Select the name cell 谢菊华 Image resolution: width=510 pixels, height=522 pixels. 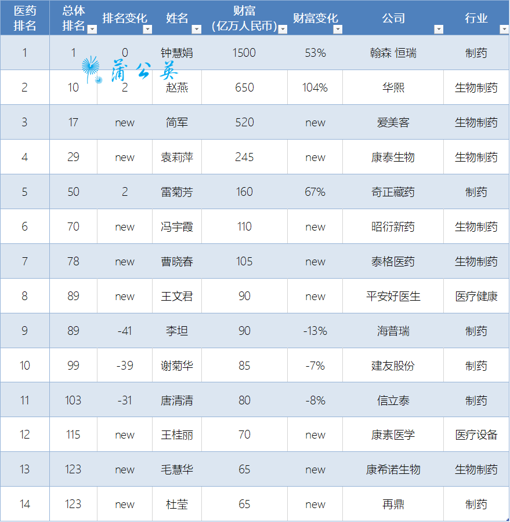tap(177, 366)
